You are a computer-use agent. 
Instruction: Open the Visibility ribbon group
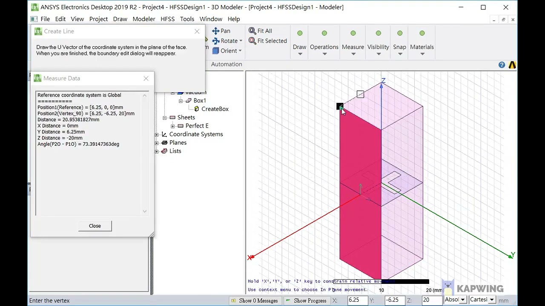[x=378, y=44]
